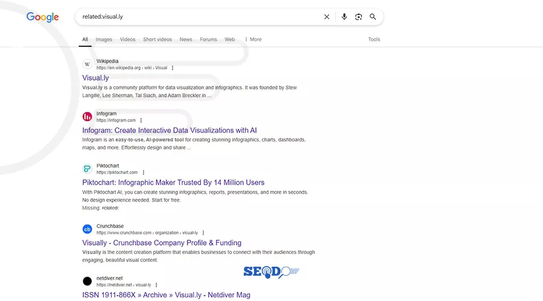
Task: Switch to the Forums tab
Action: pos(208,39)
